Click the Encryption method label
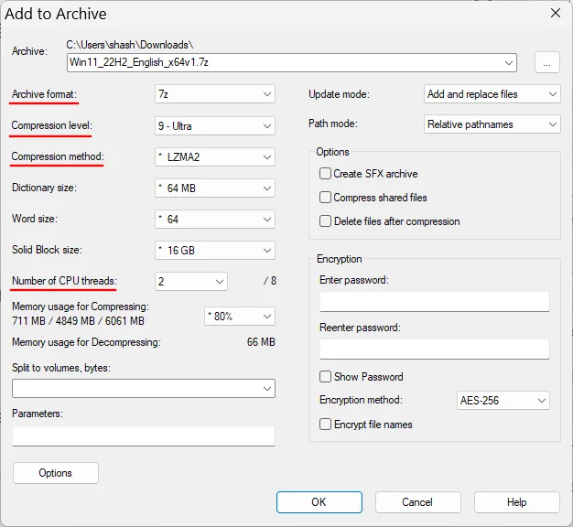 pos(361,400)
